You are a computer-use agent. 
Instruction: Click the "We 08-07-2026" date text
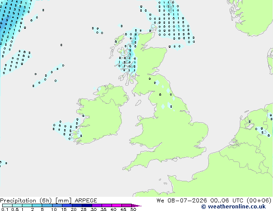182,201
